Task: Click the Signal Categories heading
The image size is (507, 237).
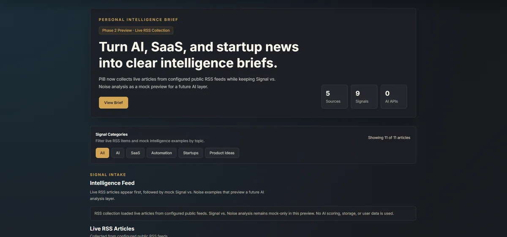Action: click(112, 134)
